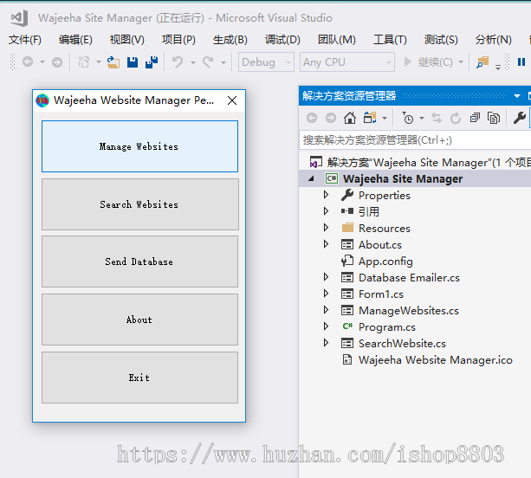Click the Save All icon

pos(152,62)
